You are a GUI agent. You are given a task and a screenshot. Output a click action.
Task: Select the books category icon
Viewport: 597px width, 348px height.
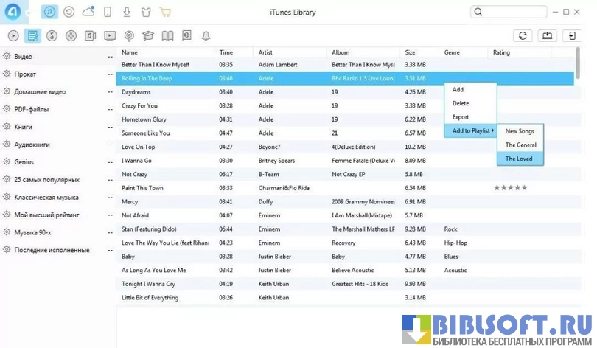[167, 35]
